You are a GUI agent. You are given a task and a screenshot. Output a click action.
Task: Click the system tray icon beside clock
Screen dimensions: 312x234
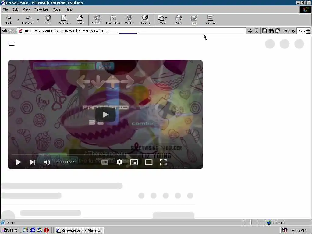pyautogui.click(x=285, y=230)
